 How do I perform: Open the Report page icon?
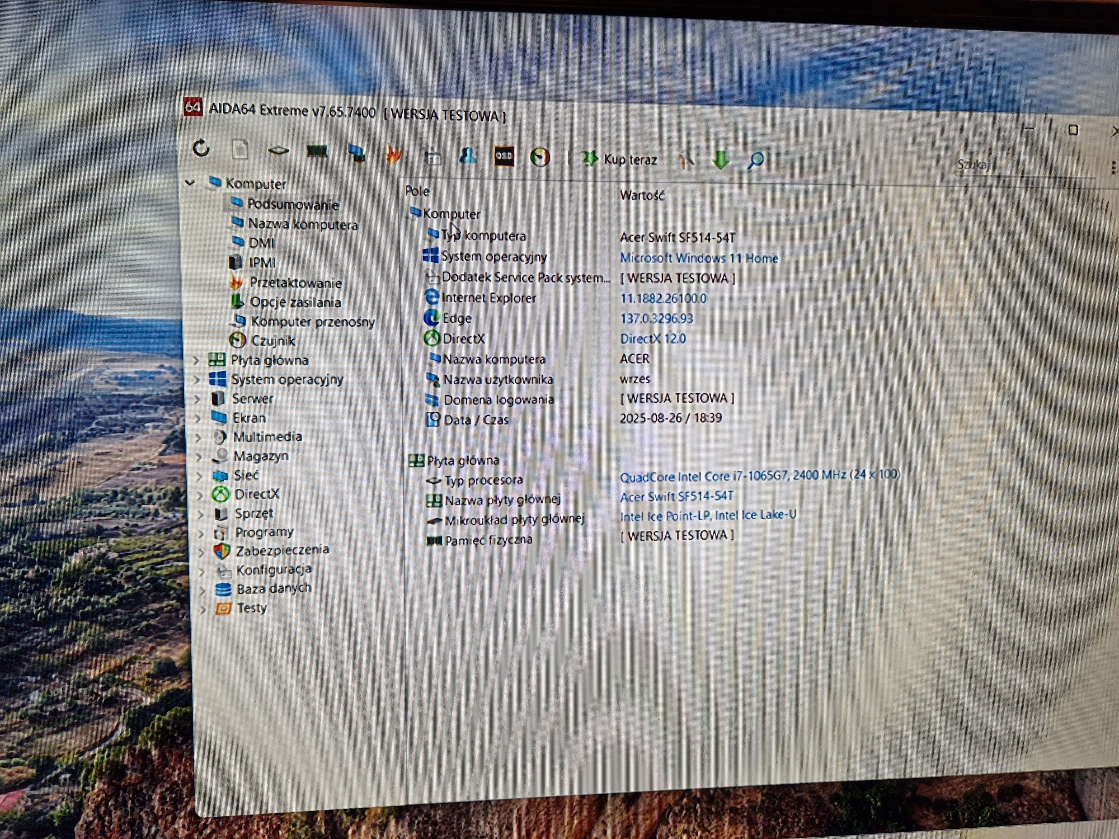click(x=240, y=149)
